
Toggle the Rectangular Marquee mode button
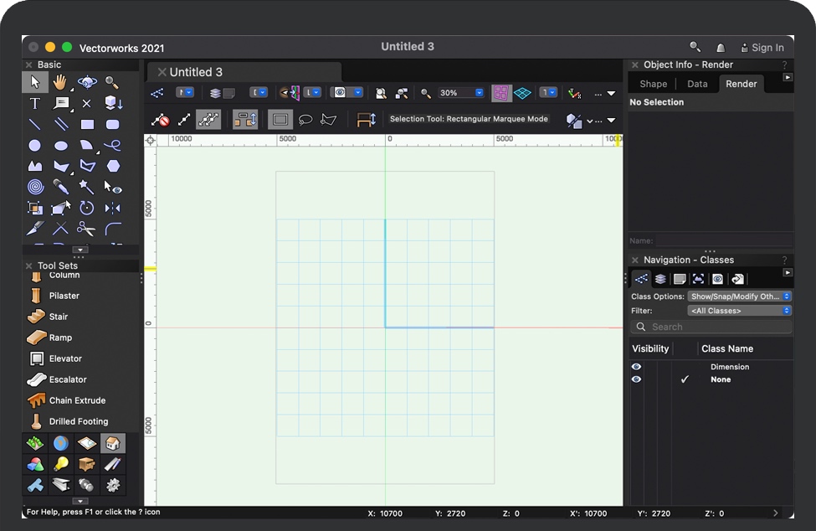pos(280,120)
